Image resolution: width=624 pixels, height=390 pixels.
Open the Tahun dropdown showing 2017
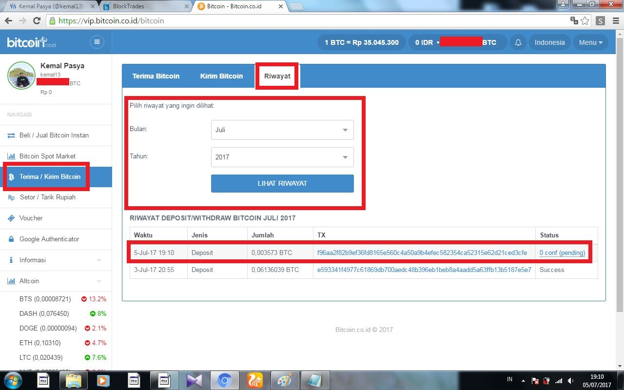click(x=282, y=157)
